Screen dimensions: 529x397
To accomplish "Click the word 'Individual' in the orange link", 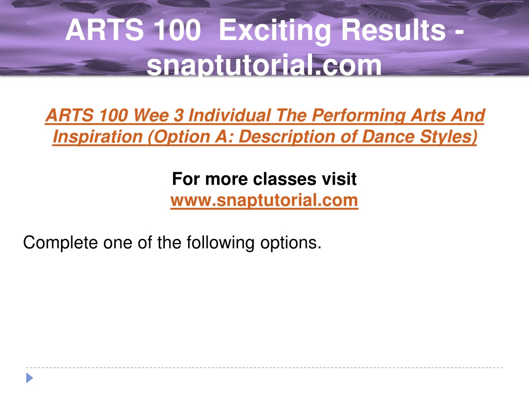I will 229,115.
